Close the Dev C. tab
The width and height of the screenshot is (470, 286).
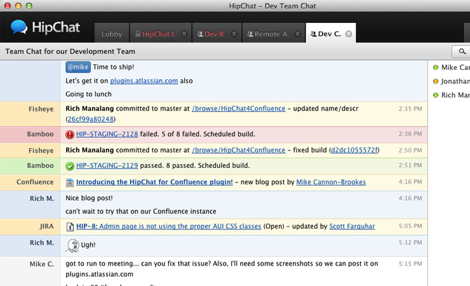point(348,34)
